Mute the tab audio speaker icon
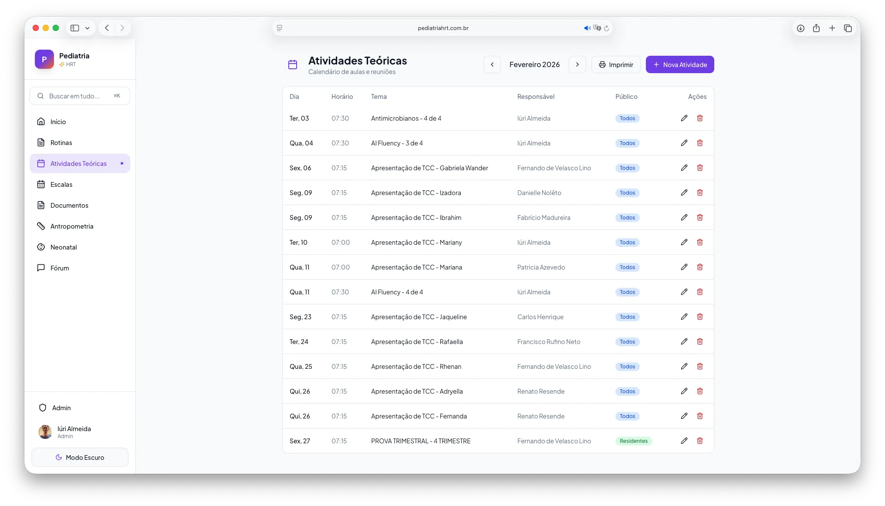 click(587, 28)
